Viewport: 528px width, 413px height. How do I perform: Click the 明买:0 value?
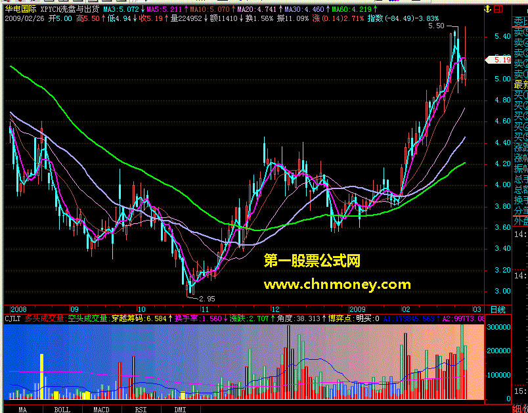point(368,318)
